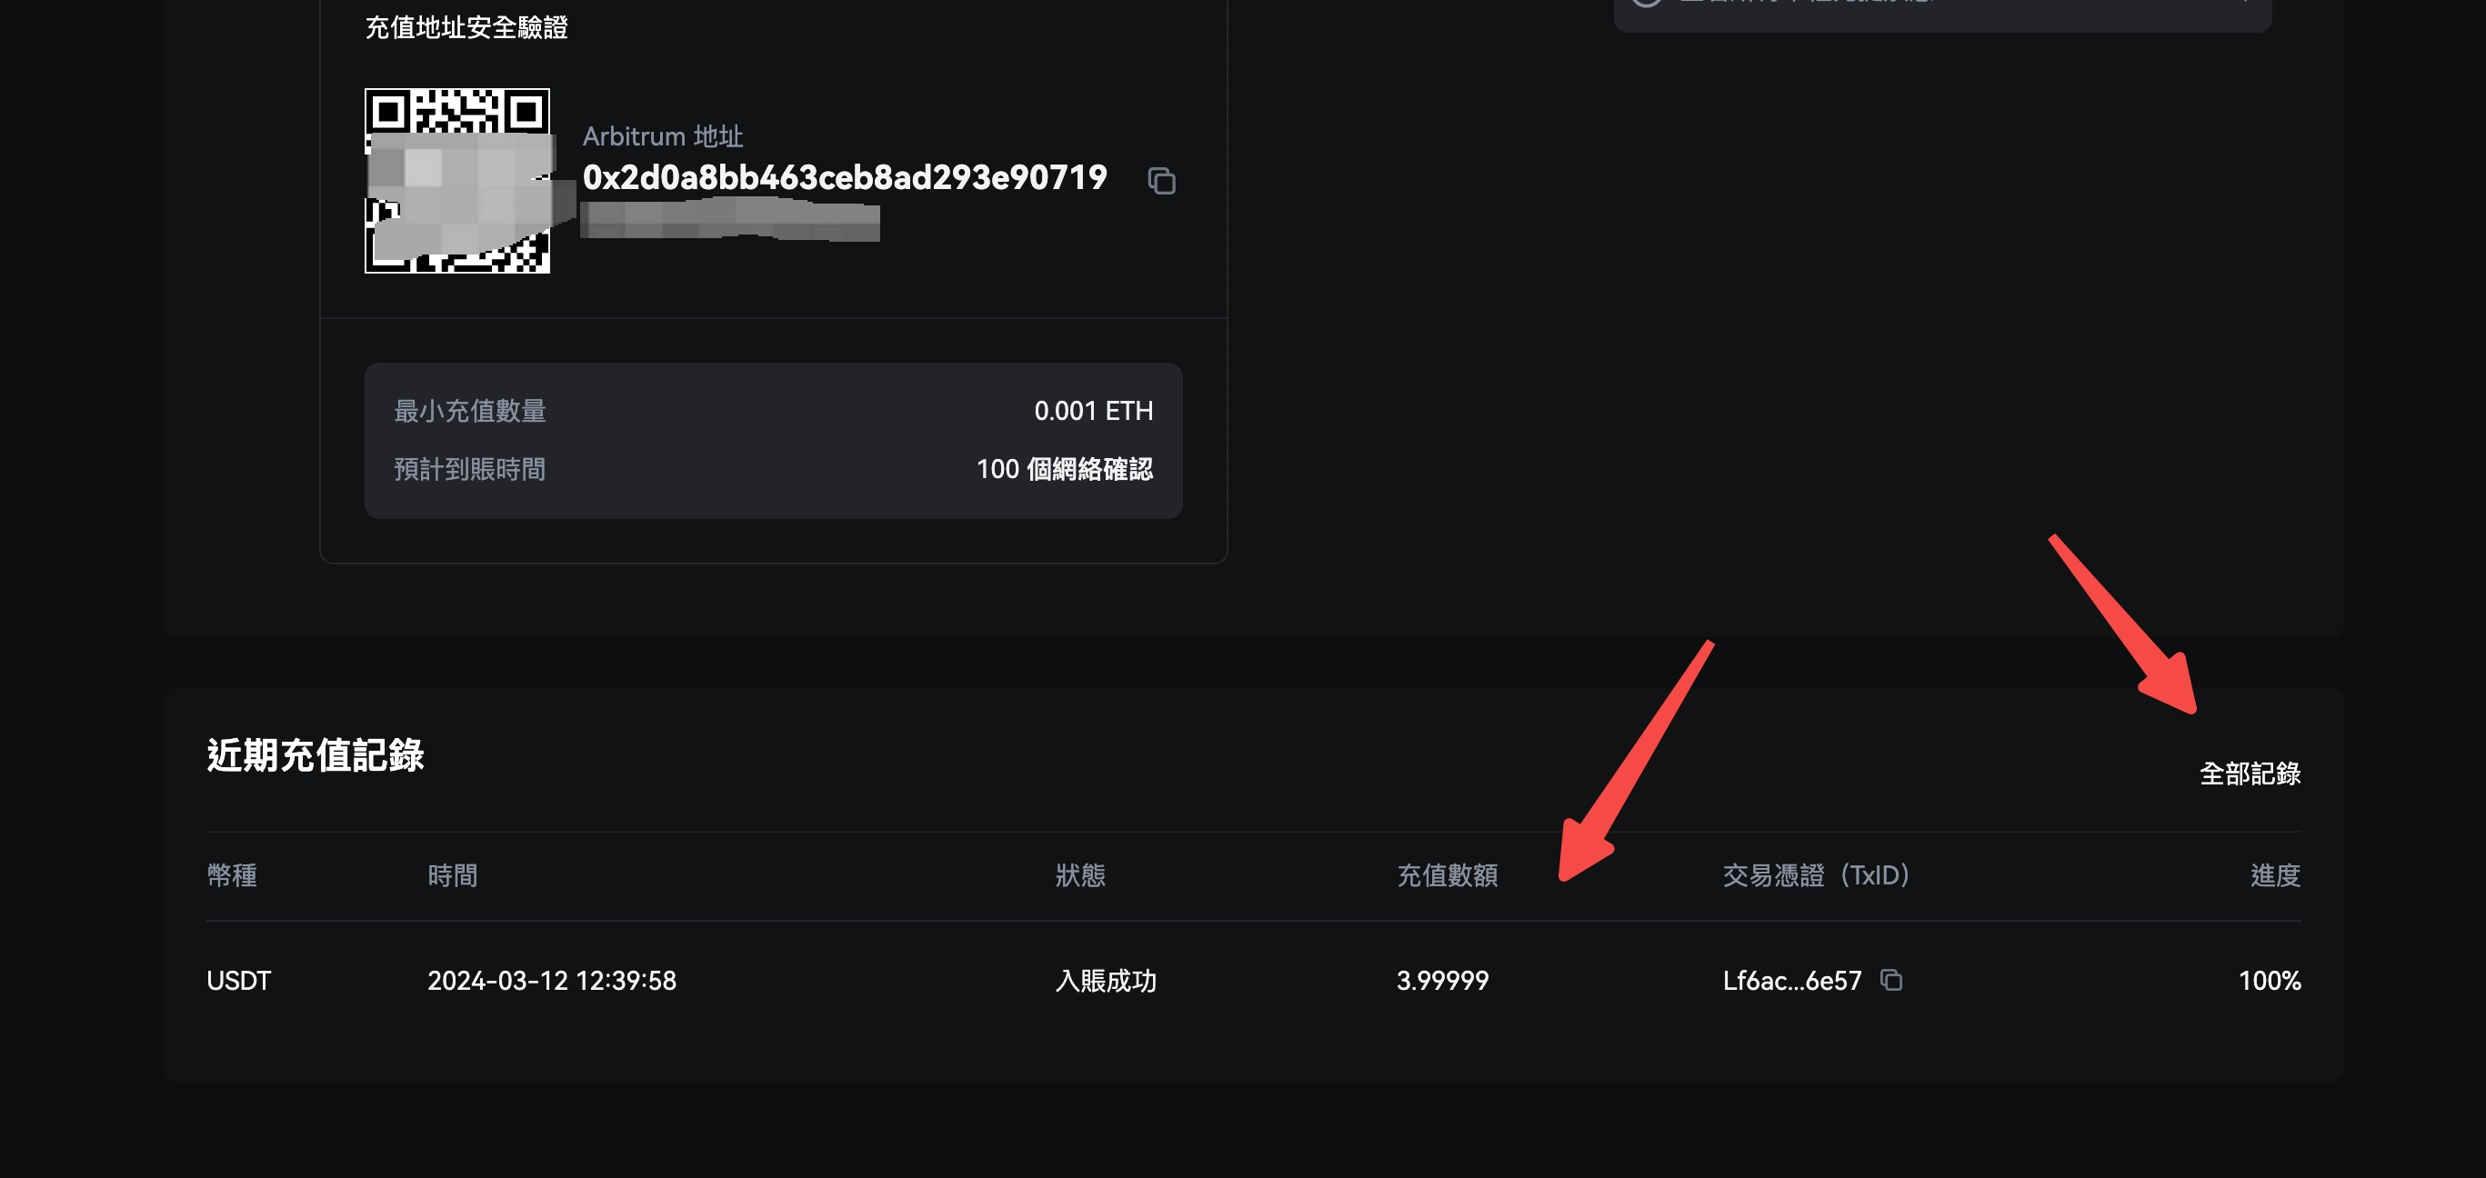Viewport: 2486px width, 1178px height.
Task: Click the 充值地址安全驗證 label
Action: (466, 27)
